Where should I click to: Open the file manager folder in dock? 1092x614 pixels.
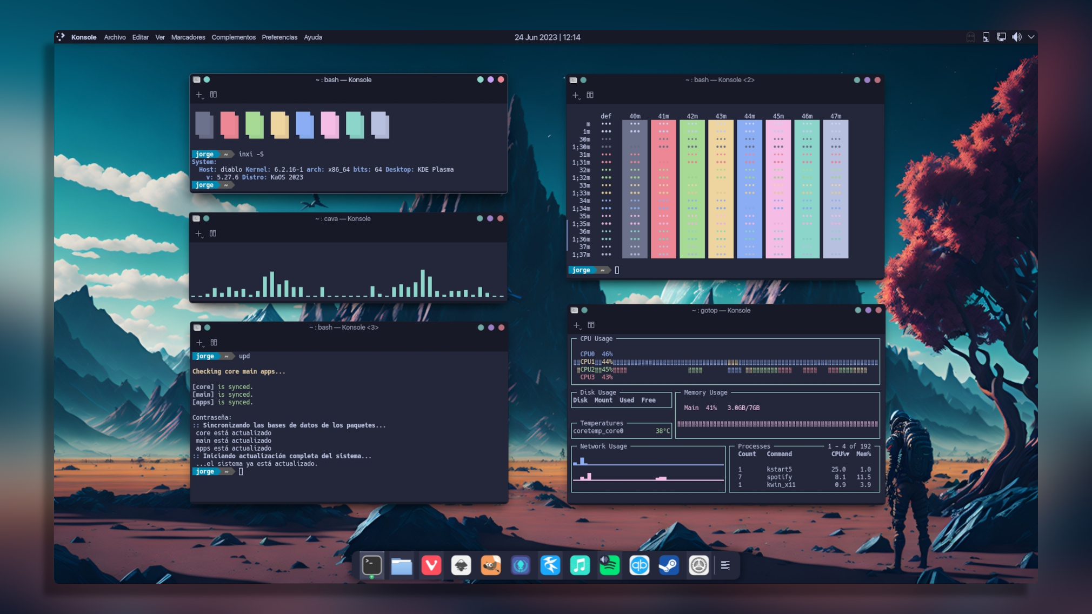tap(402, 566)
